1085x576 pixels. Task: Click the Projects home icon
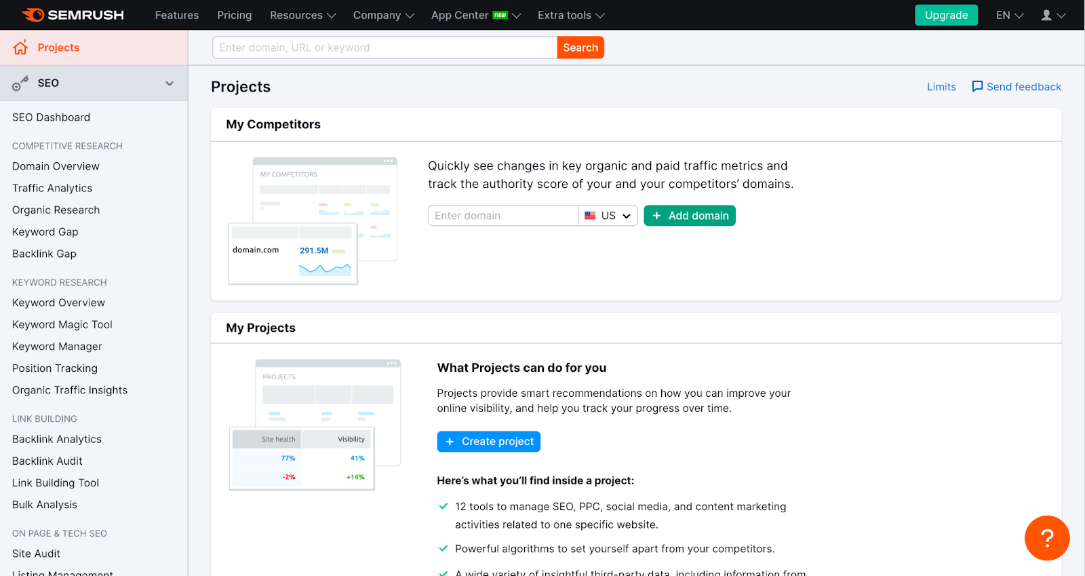[x=20, y=47]
